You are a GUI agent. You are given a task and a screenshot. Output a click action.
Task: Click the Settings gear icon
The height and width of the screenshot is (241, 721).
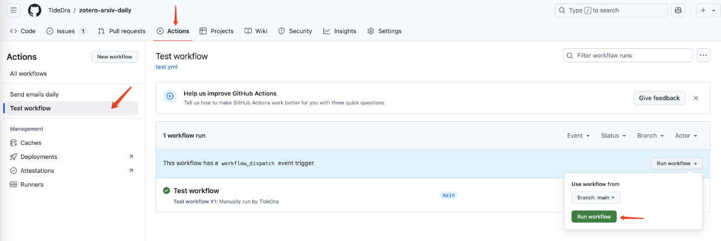click(x=371, y=31)
